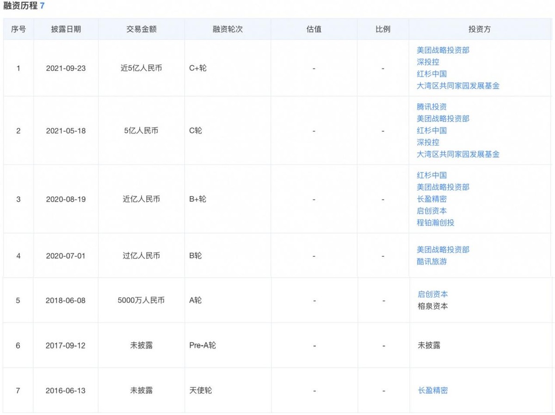
Task: Open 红杉中国 from the C+轮 investor list
Action: pos(431,74)
